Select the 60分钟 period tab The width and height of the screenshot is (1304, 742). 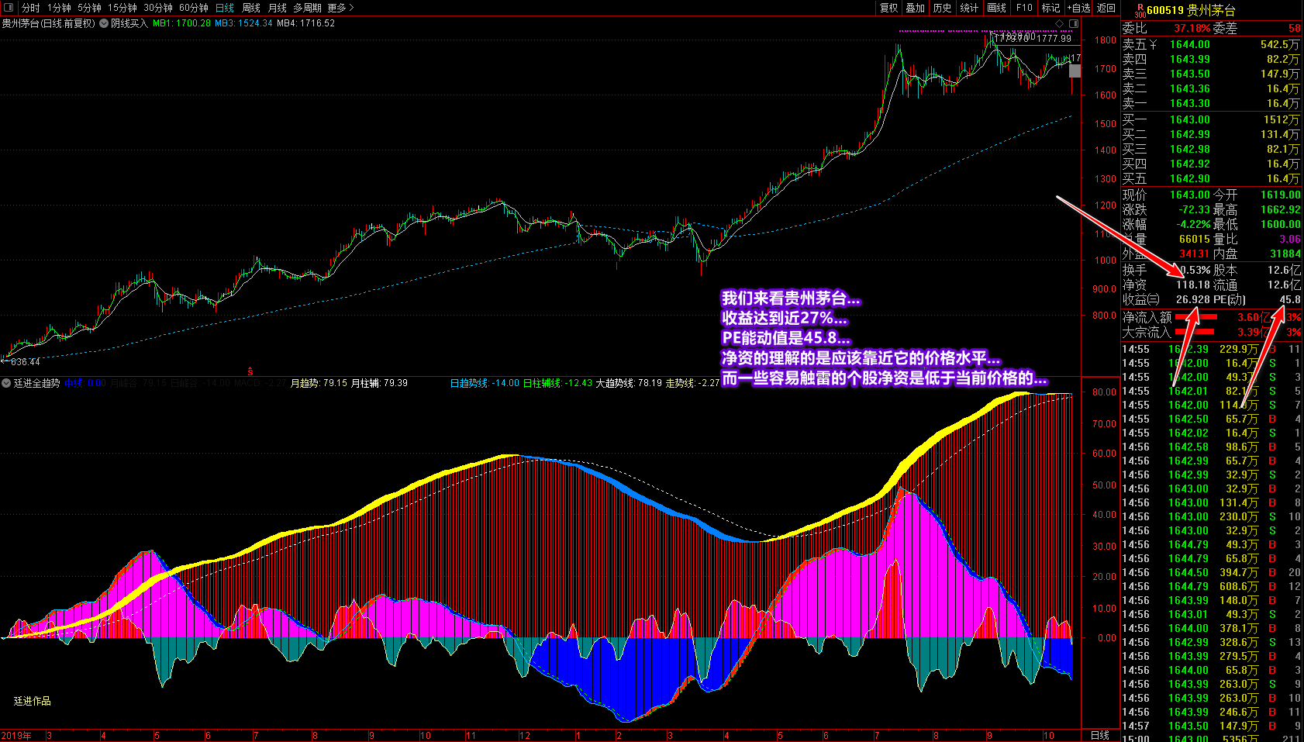[x=194, y=8]
